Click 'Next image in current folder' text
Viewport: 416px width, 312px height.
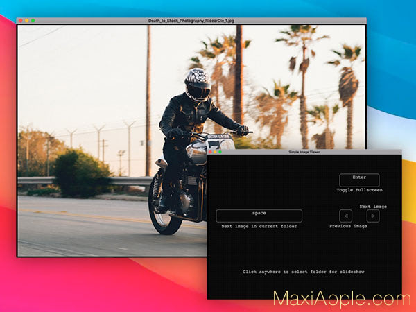259,226
